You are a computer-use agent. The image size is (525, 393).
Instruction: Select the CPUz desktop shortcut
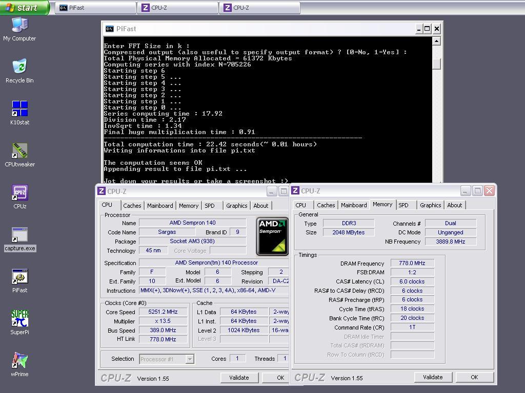coord(19,197)
